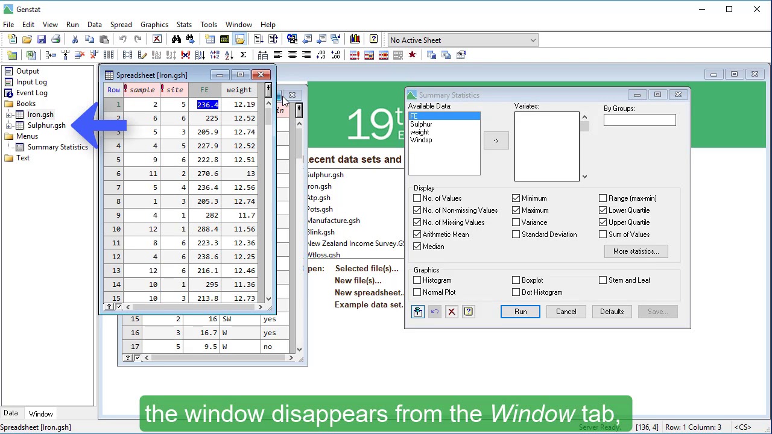Click the More statistics... button

tap(636, 251)
